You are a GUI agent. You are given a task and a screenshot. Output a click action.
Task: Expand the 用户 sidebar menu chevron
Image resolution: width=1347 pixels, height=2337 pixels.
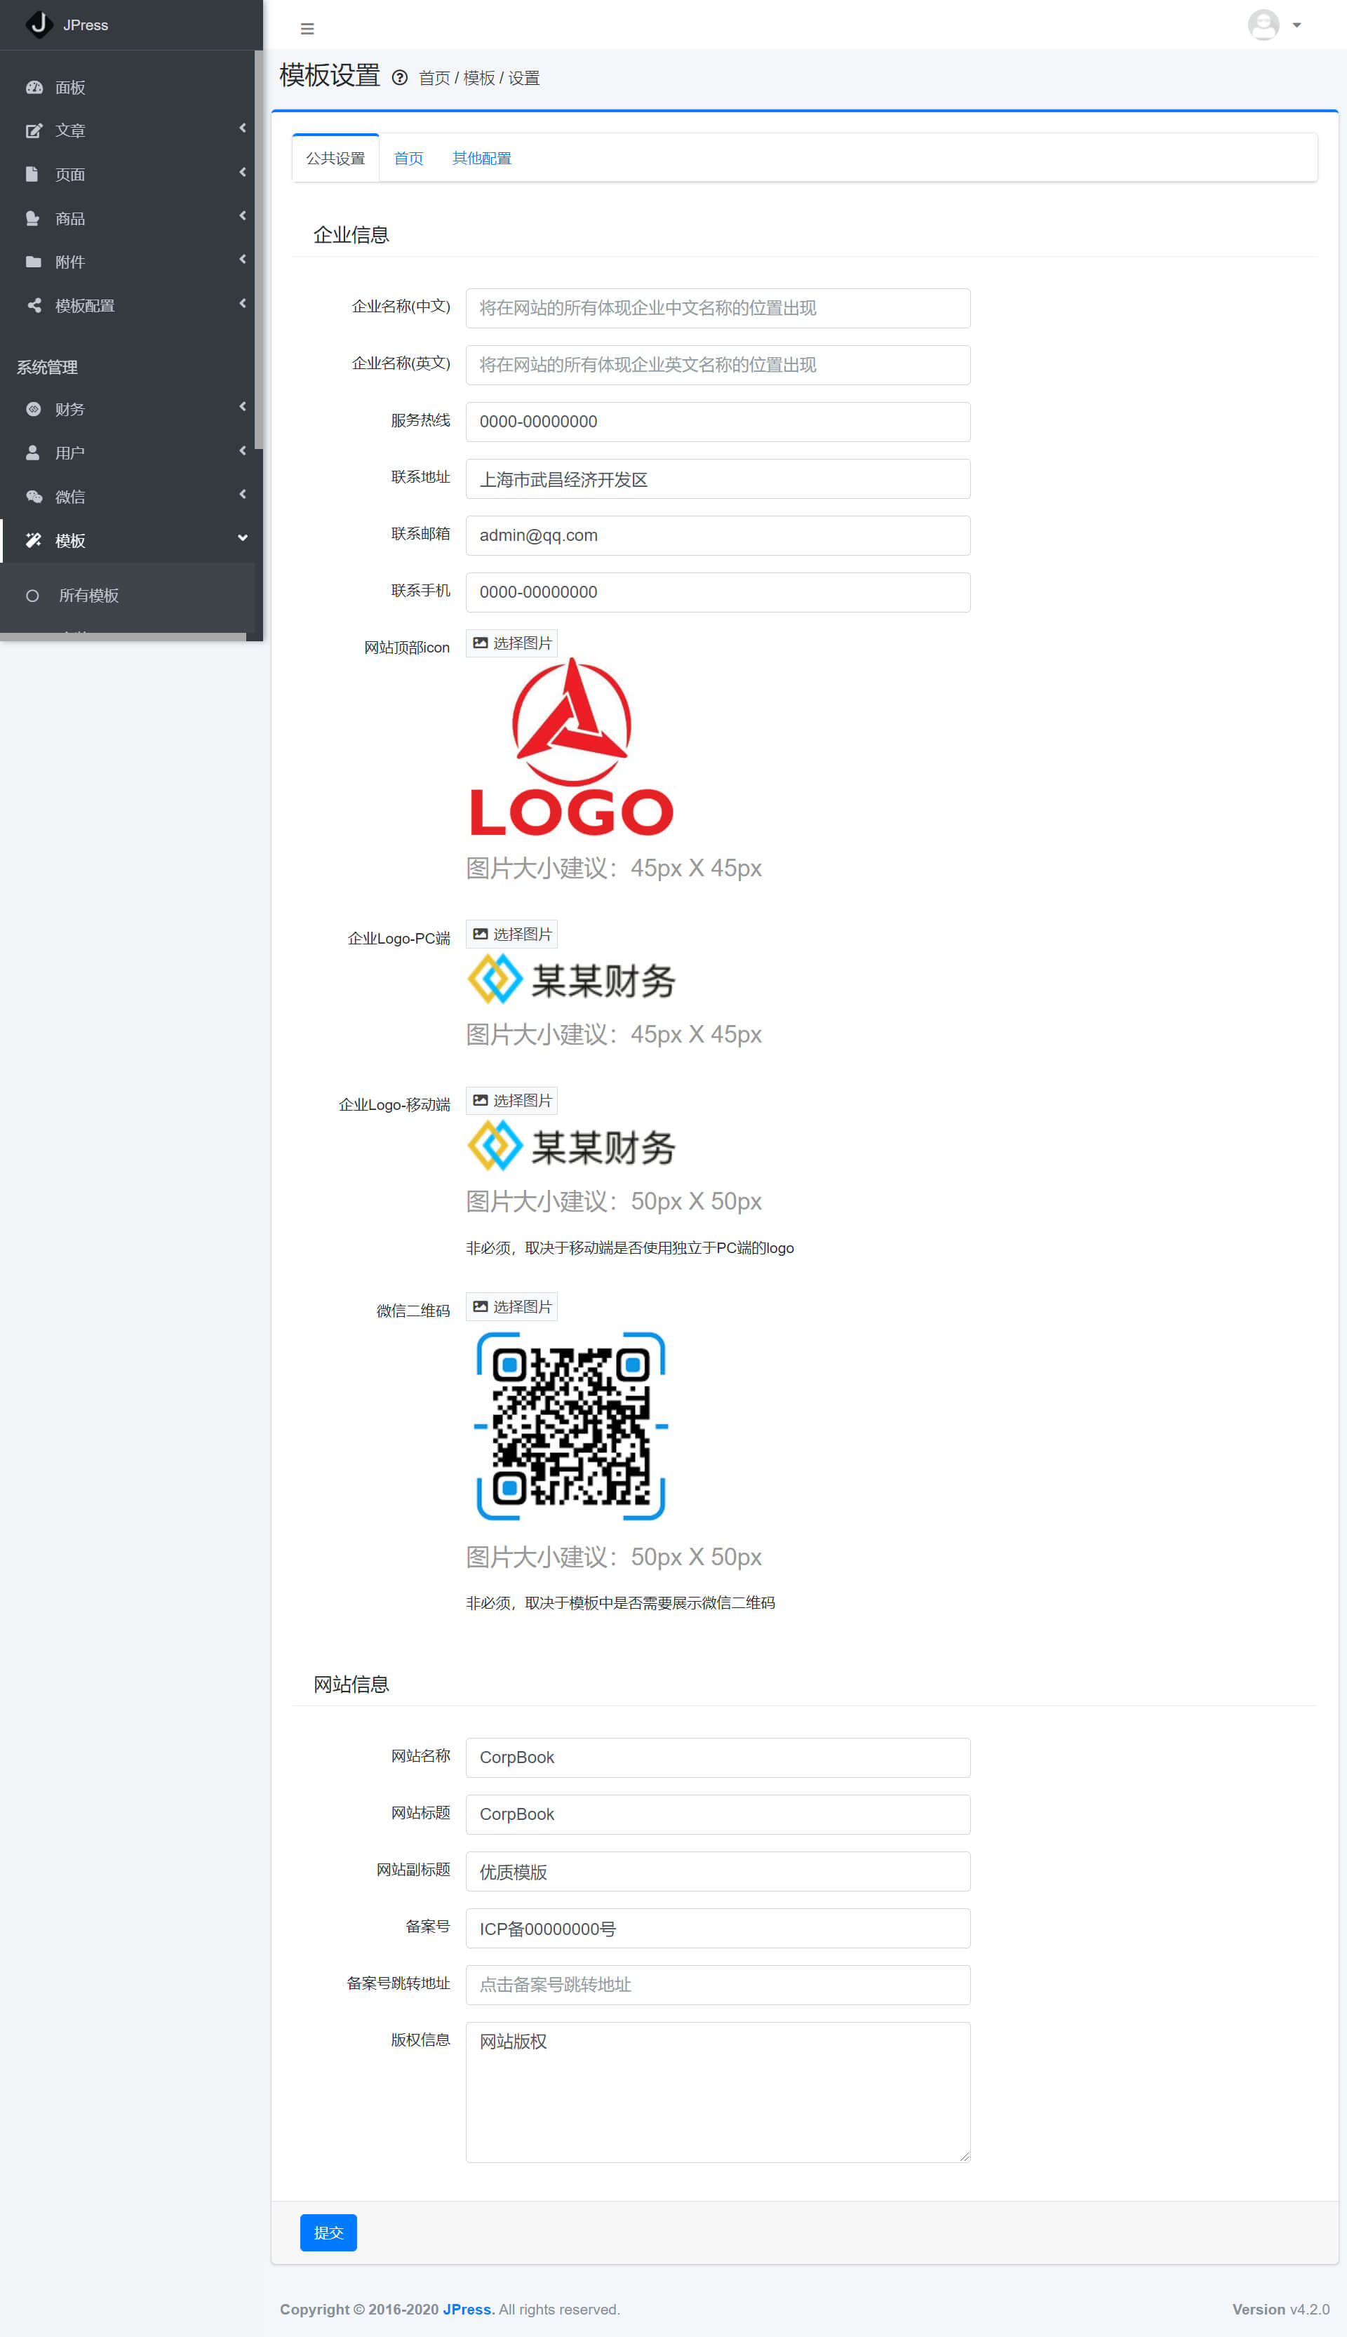[242, 450]
